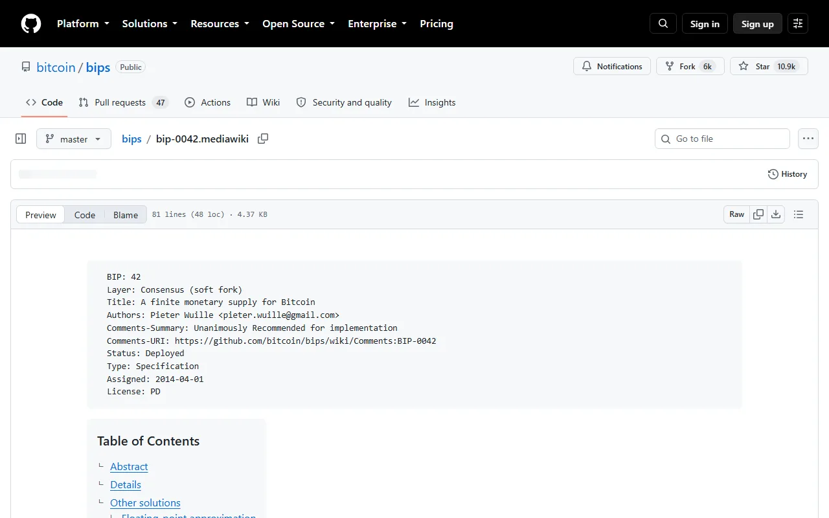Click the 'Status: Deployed' line
This screenshot has width=829, height=518.
tap(146, 354)
